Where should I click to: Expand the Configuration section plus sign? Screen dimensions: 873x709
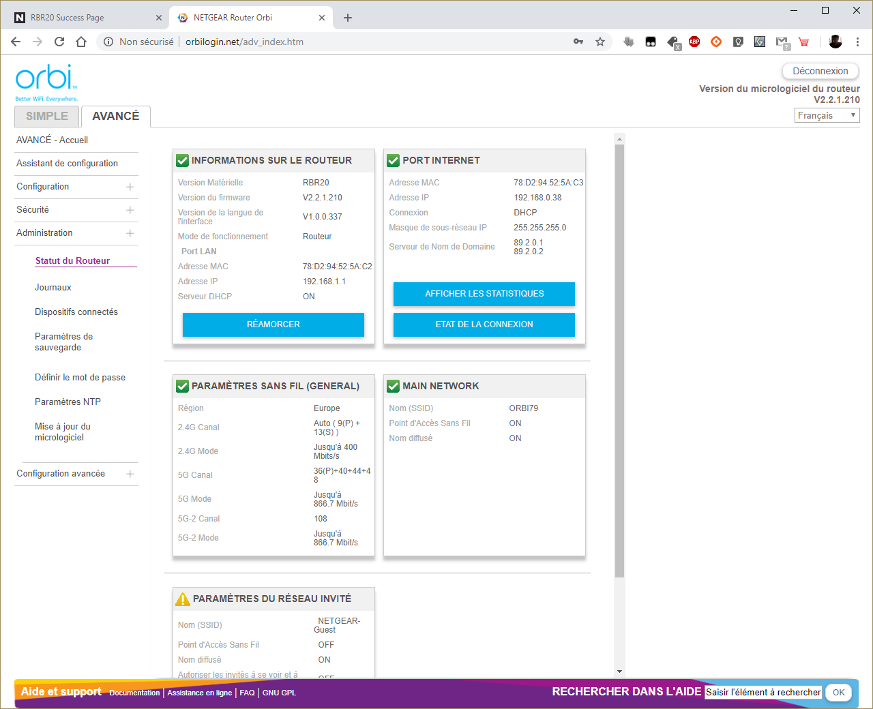point(130,187)
